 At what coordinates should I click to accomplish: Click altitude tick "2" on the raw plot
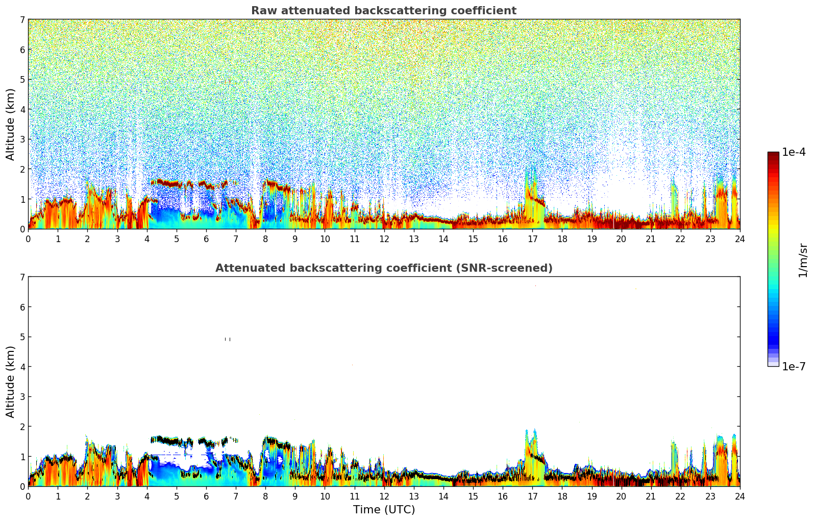point(22,169)
